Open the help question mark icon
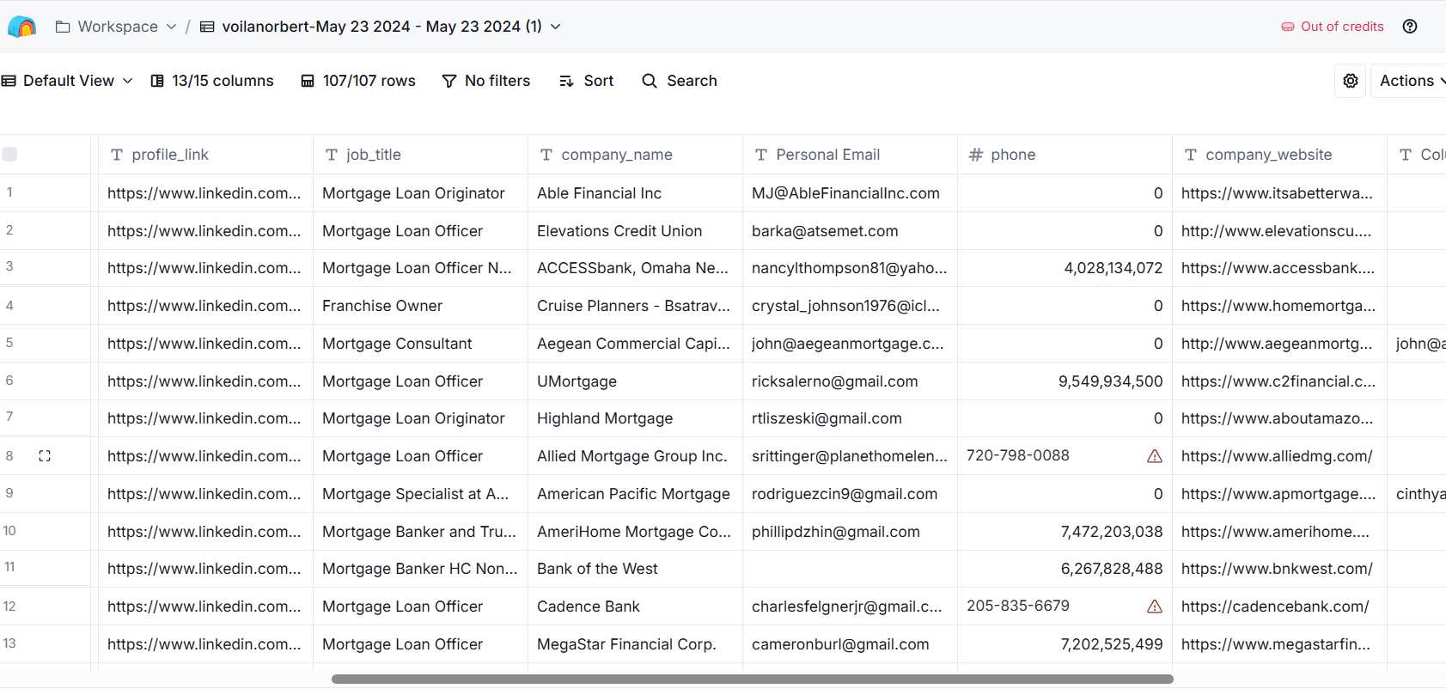 tap(1410, 27)
